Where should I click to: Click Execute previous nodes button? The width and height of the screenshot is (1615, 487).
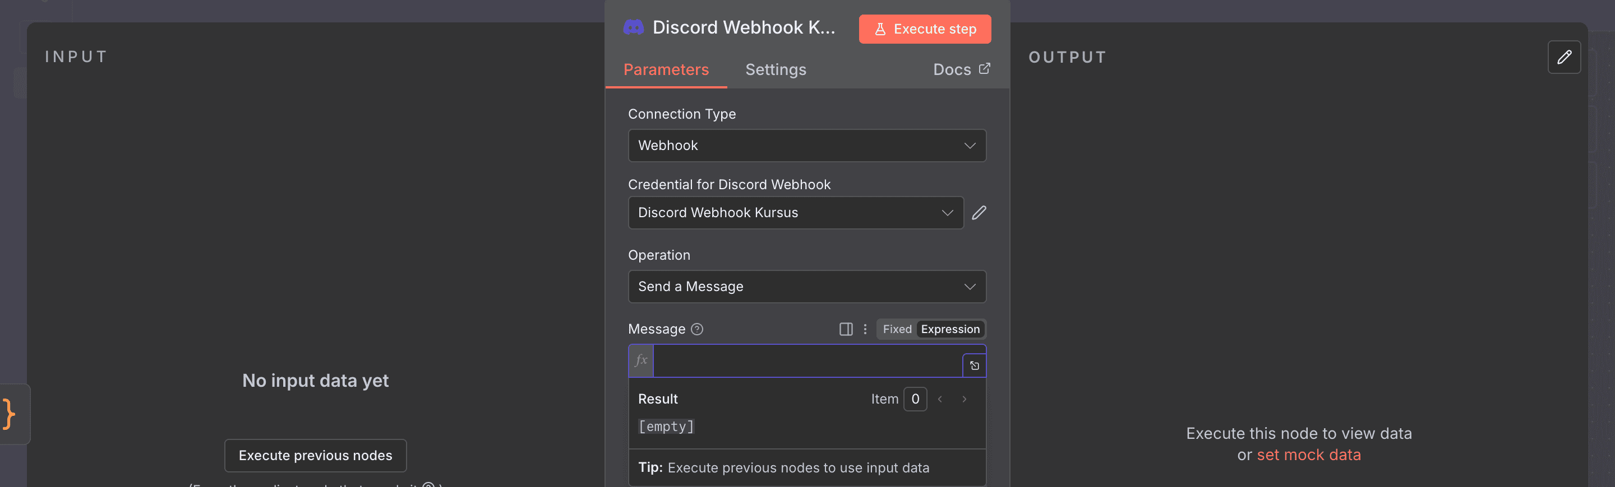pyautogui.click(x=315, y=456)
